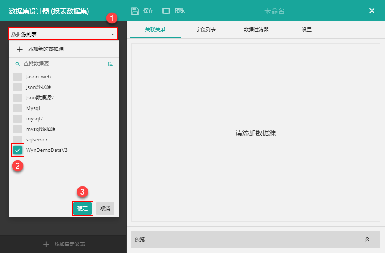Switch to the 字段列表 tab
This screenshot has width=385, height=253.
pyautogui.click(x=206, y=30)
